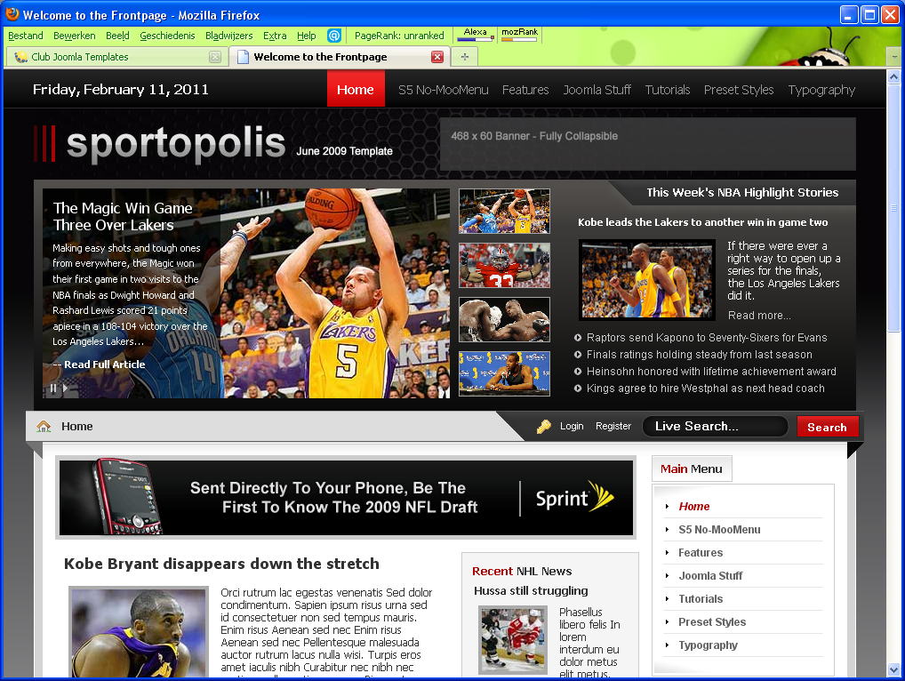Click the Kobe Lakers highlight story image

click(647, 280)
